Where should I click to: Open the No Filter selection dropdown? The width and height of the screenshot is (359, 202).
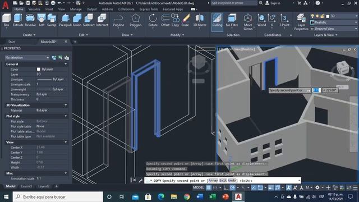(232, 21)
